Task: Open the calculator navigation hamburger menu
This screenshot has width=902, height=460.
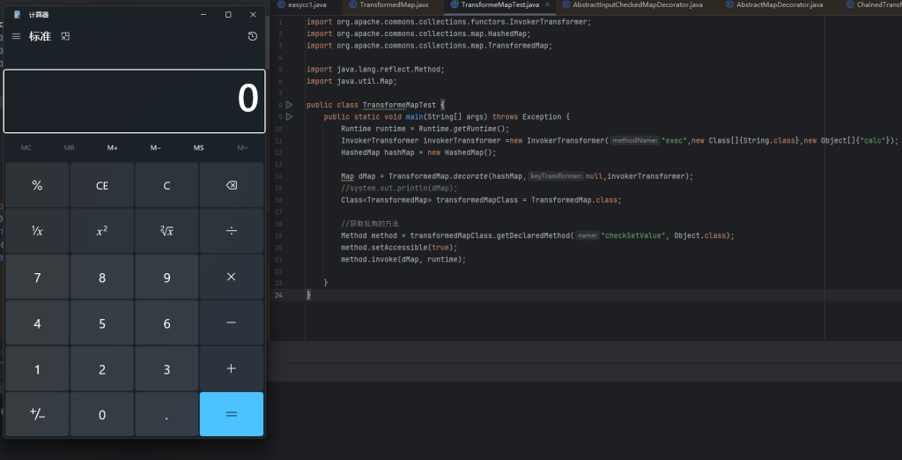Action: click(17, 36)
